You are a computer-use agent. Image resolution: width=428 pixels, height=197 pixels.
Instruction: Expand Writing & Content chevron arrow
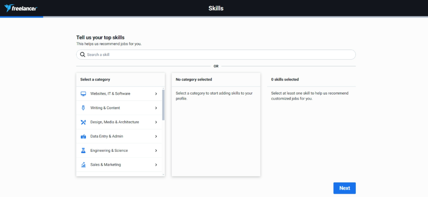(156, 108)
